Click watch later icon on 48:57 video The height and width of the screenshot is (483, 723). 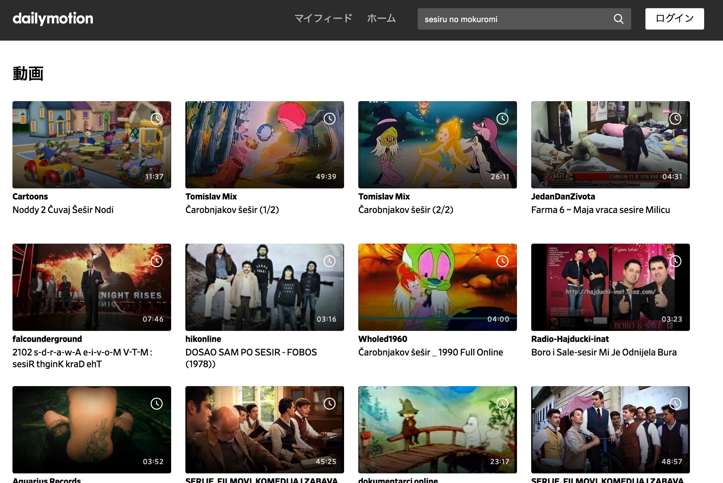[x=675, y=404]
